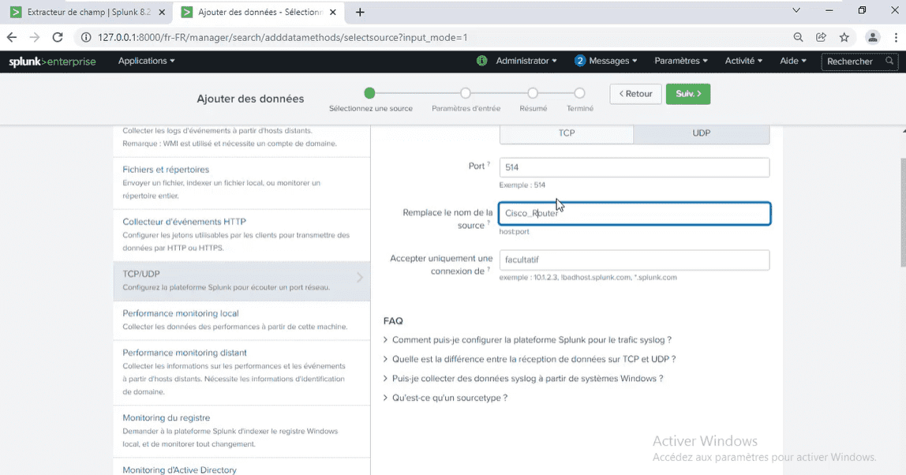Click the search magnifier in Rechercher box

[x=889, y=61]
